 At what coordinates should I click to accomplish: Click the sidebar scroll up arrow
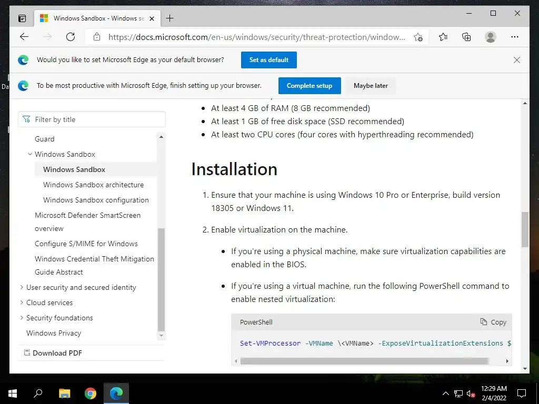coord(161,137)
